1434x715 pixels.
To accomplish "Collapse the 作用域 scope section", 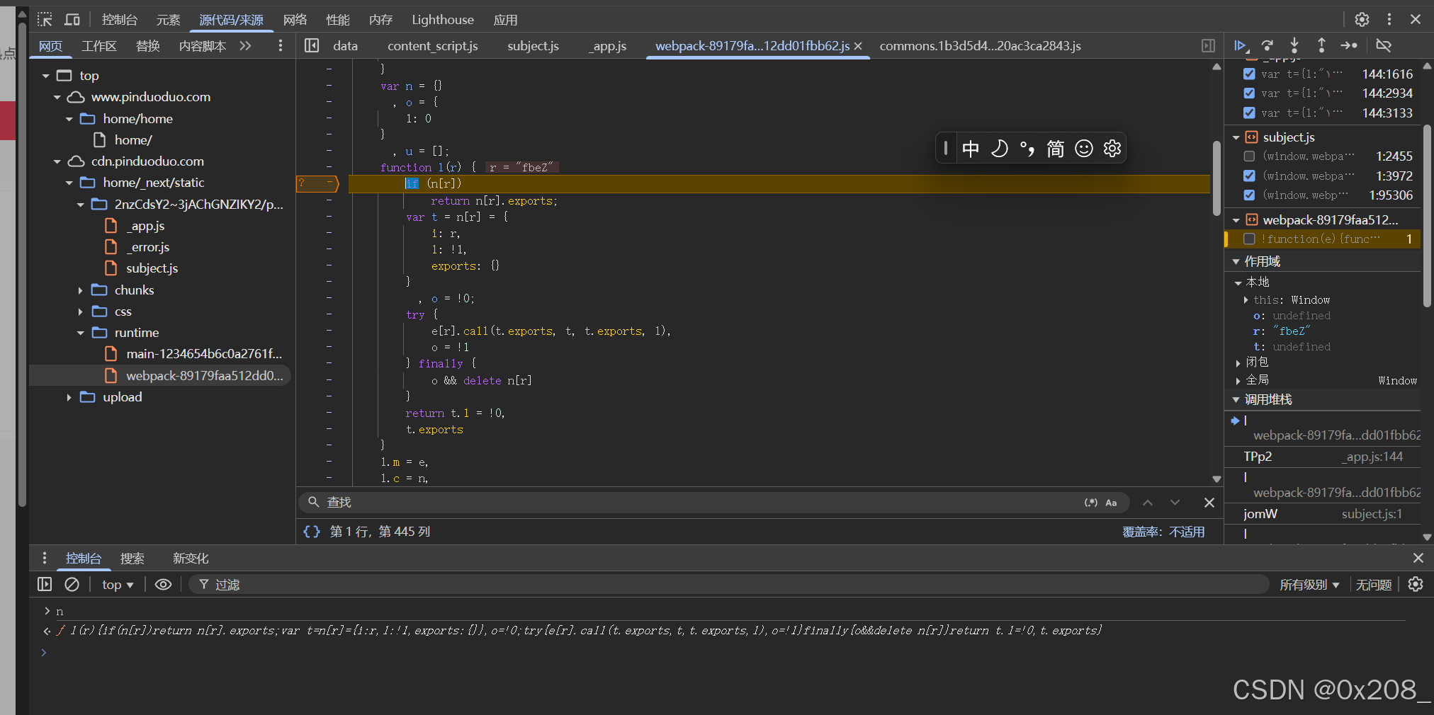I will (1236, 262).
